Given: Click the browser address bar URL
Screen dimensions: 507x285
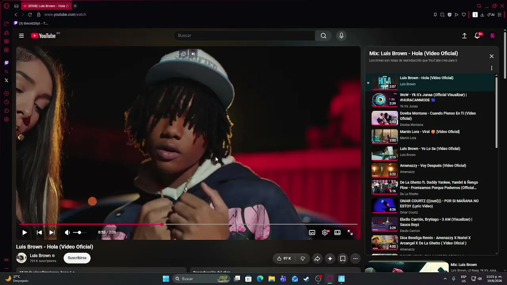Looking at the screenshot, I should pos(65,15).
